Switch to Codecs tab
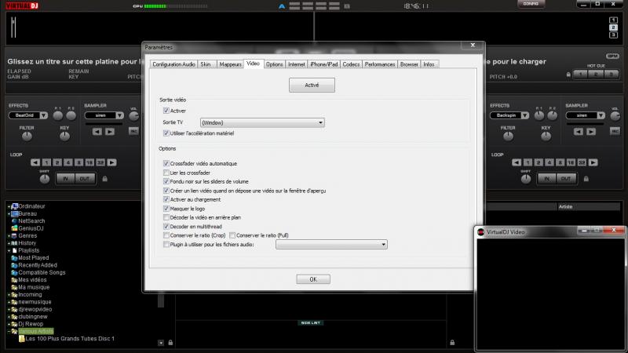Viewport: 628px width, 353px height. coord(351,64)
